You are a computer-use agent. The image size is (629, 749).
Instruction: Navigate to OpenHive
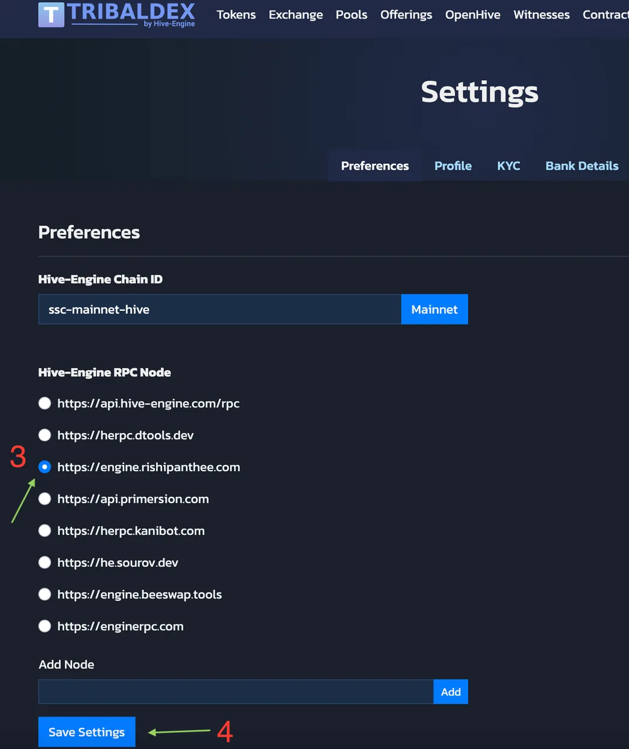tap(473, 15)
